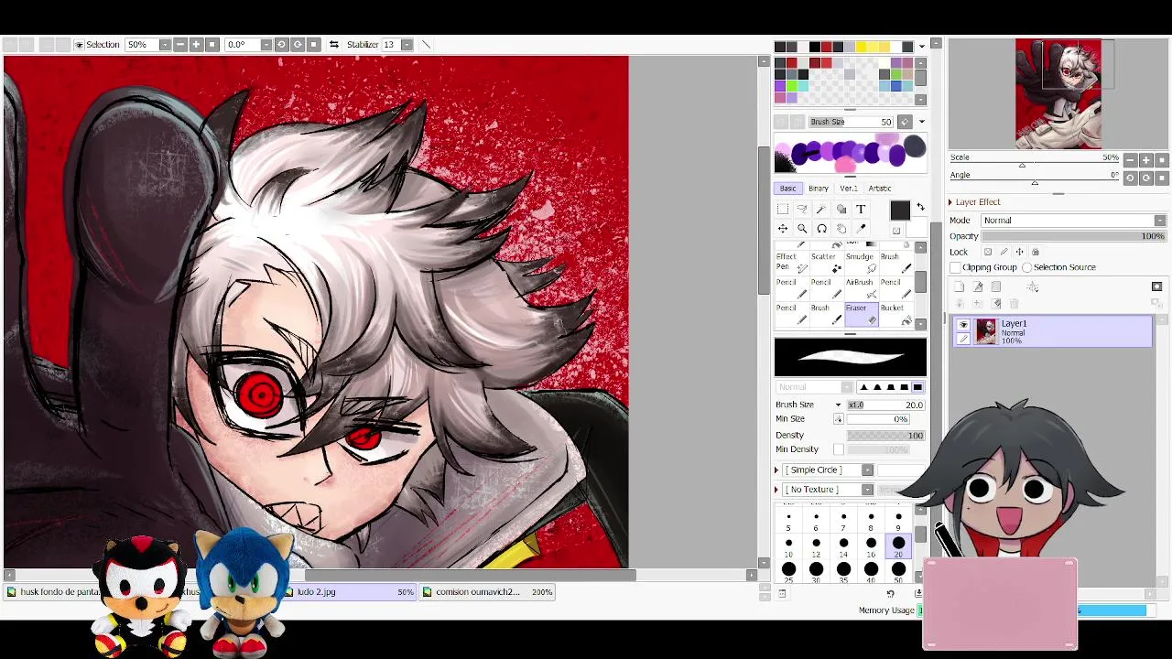The image size is (1172, 659).
Task: Enable the Clipping Group checkbox
Action: tap(955, 267)
